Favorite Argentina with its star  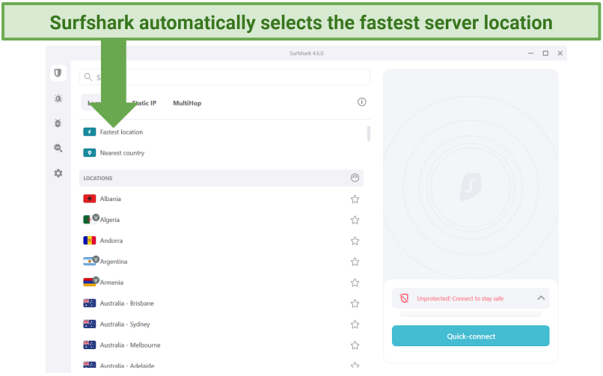click(x=355, y=262)
